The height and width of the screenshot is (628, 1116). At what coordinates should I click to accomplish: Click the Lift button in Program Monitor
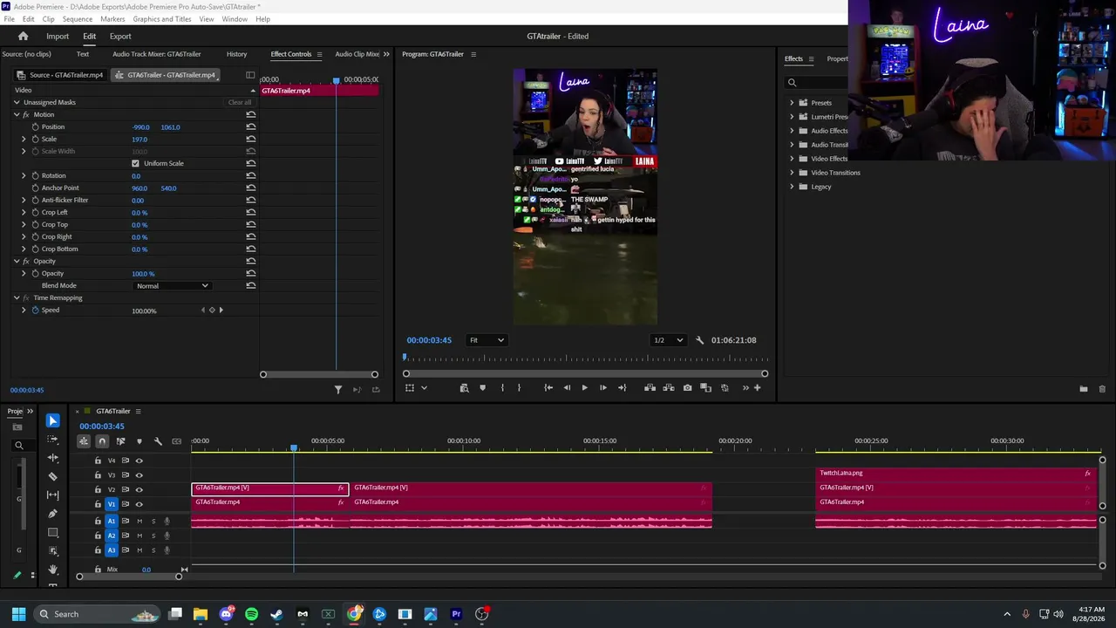pyautogui.click(x=650, y=388)
